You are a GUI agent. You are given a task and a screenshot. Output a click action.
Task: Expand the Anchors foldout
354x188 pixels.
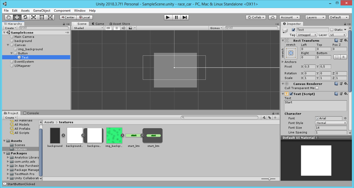tap(283, 62)
